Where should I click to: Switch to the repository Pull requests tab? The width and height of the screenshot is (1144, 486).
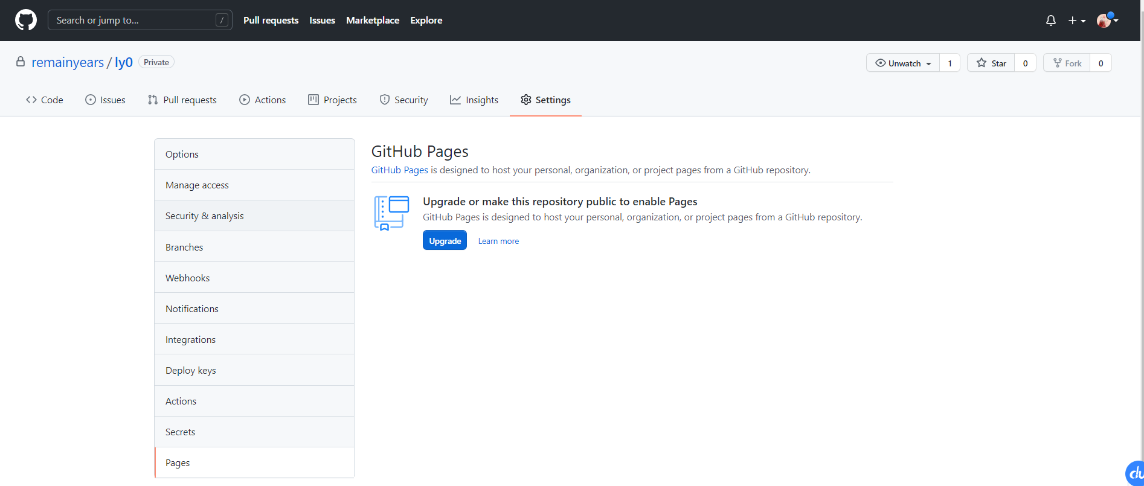[x=182, y=100]
